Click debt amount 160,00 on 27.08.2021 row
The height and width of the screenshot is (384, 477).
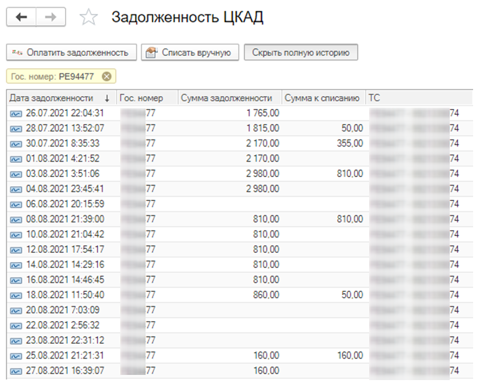266,370
